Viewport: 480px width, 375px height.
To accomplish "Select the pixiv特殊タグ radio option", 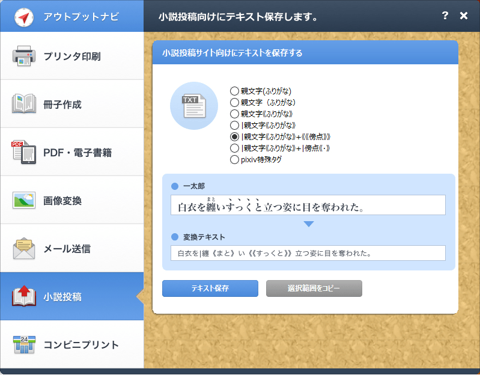I will [234, 160].
